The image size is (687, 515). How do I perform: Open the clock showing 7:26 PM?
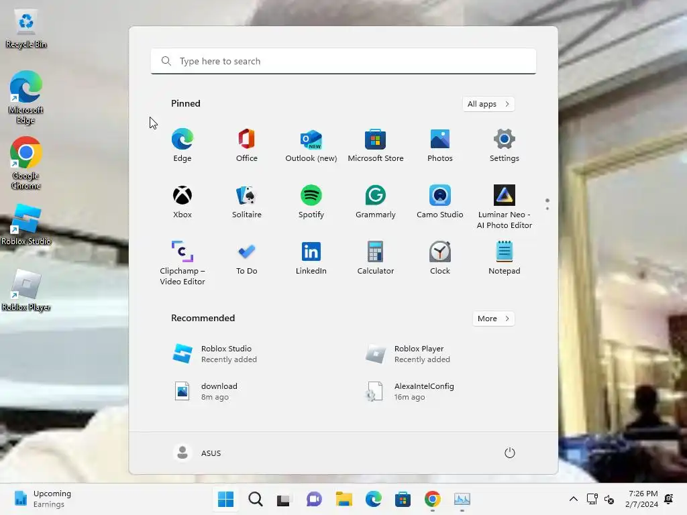pos(641,499)
